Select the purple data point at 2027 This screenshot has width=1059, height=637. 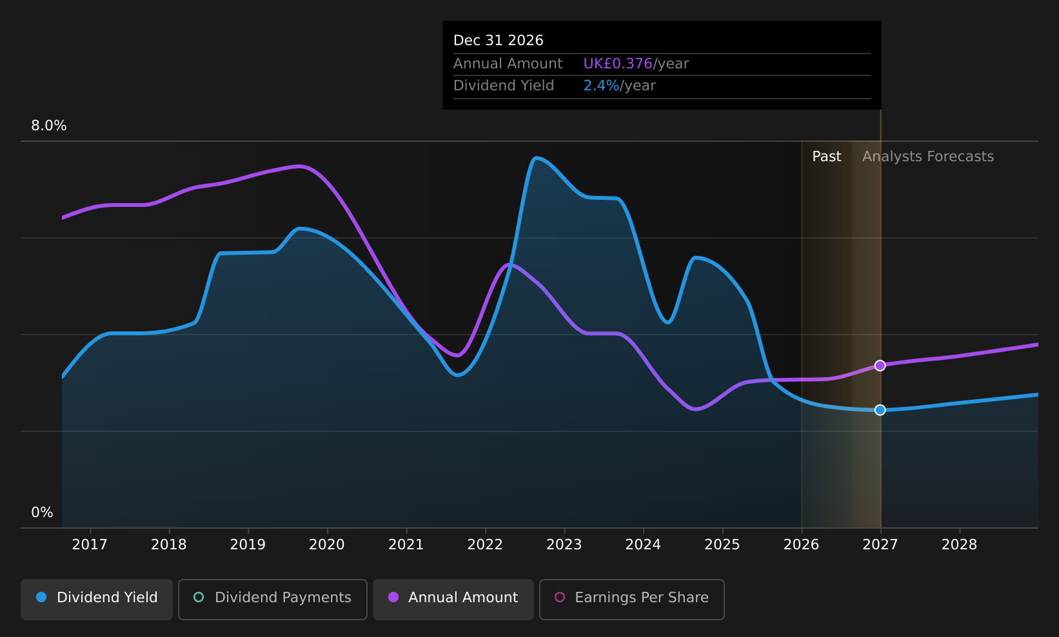click(x=880, y=366)
